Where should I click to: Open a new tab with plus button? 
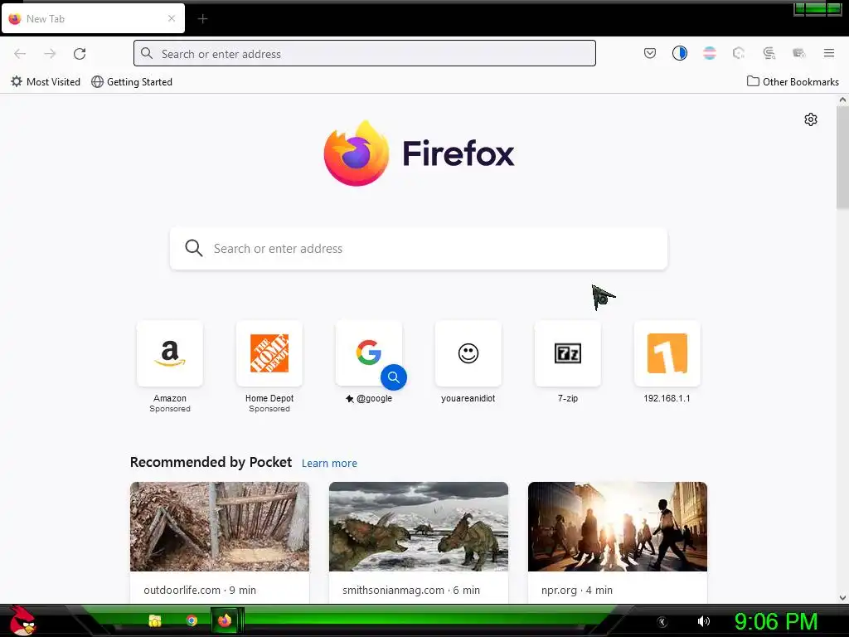pyautogui.click(x=202, y=19)
